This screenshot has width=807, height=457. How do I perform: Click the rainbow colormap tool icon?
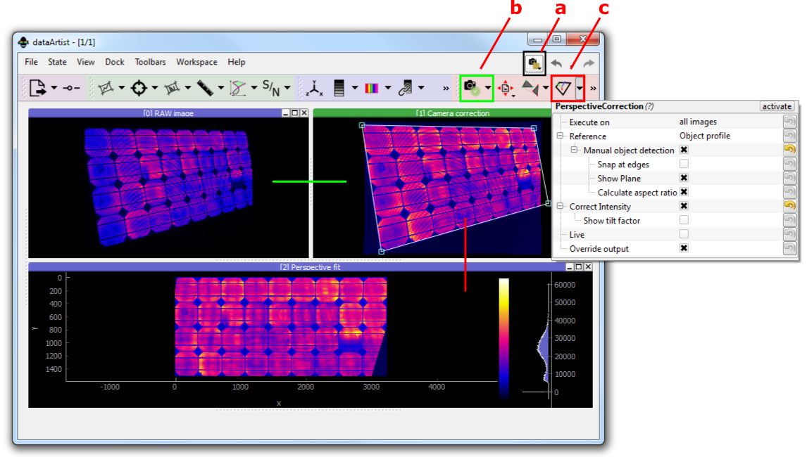[x=371, y=88]
